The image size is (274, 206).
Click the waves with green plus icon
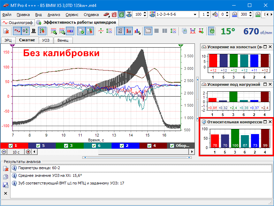click(x=62, y=31)
